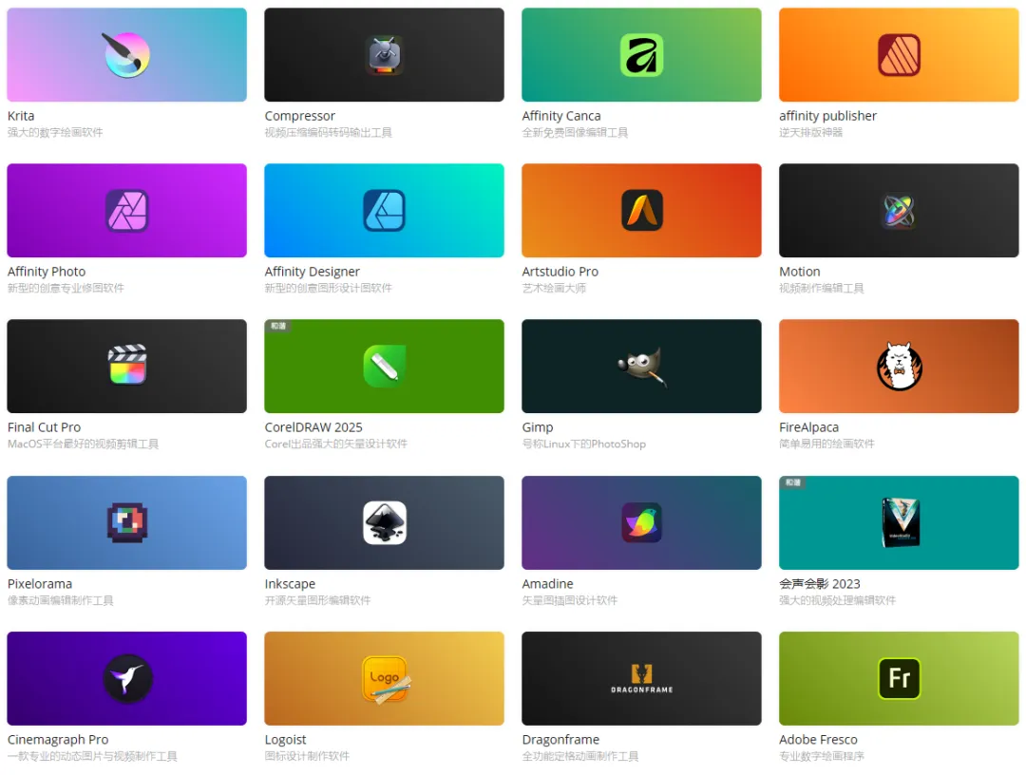This screenshot has height=775, width=1026.
Task: Open the Cinemagraph Pro title link
Action: tap(58, 739)
